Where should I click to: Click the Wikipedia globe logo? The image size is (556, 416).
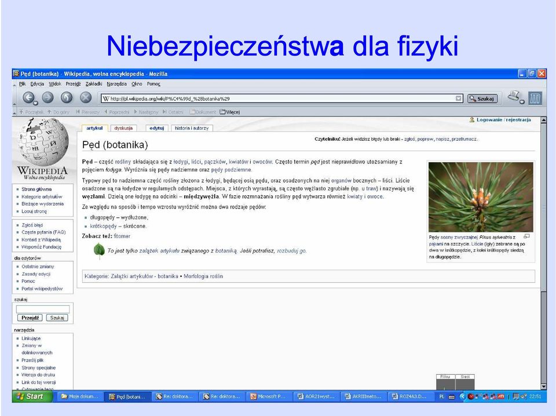point(42,142)
